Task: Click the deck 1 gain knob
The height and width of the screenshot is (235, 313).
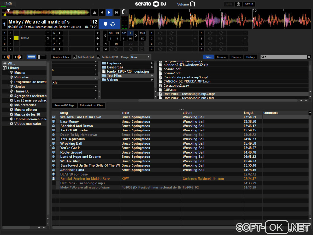Action: click(x=124, y=12)
